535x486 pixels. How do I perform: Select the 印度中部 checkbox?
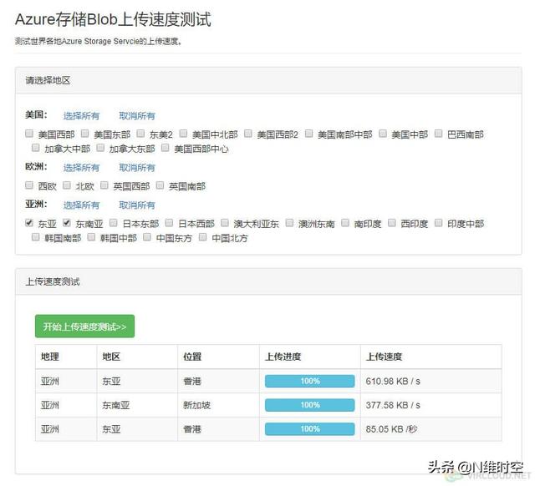[x=438, y=223]
